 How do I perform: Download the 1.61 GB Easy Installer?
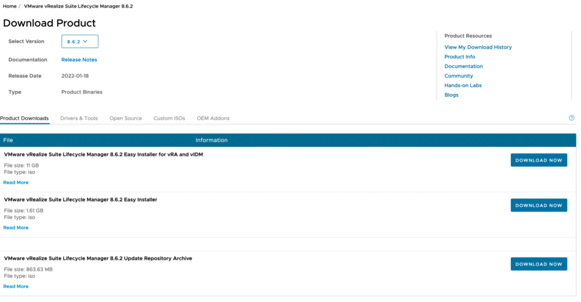click(x=539, y=206)
